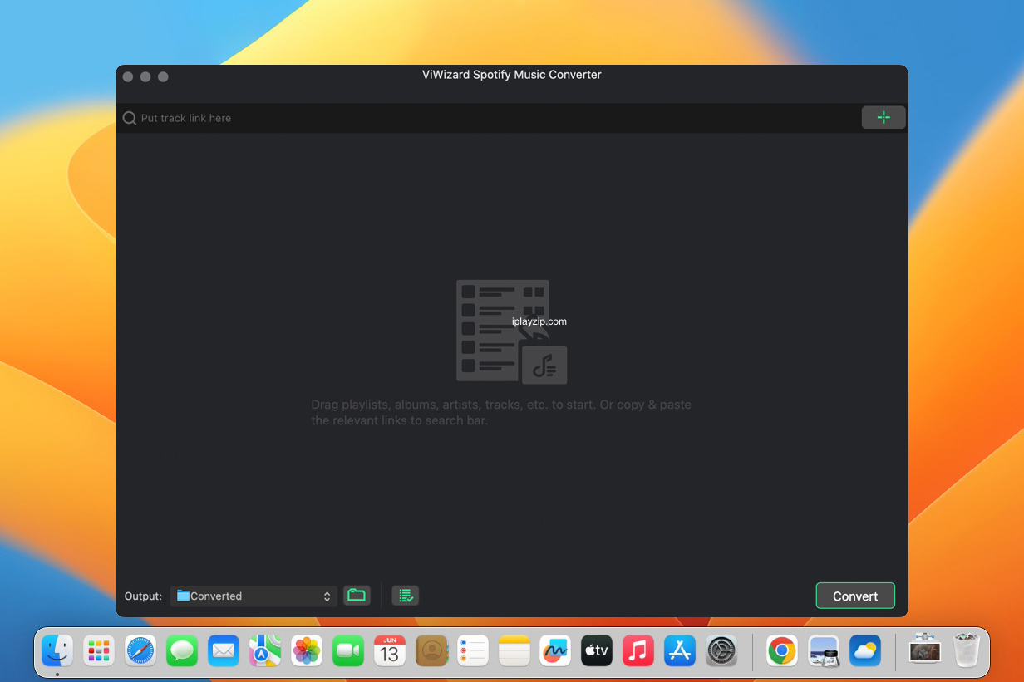Open Reminders in the Dock
This screenshot has height=682, width=1024.
[x=473, y=651]
